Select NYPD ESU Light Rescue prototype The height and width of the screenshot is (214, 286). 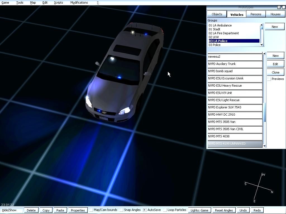point(235,101)
